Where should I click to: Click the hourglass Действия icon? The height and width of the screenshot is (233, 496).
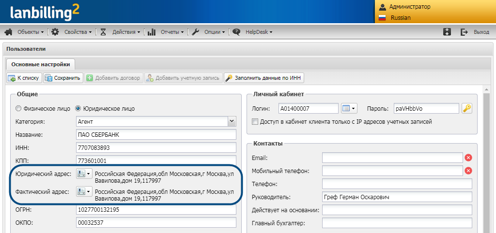coord(103,32)
